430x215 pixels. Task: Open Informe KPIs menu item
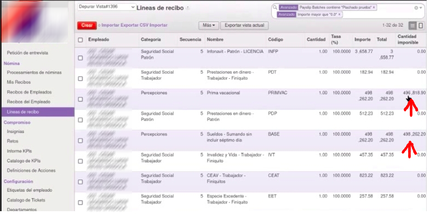click(x=19, y=151)
